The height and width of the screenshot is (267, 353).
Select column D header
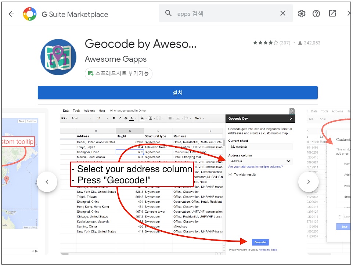[158, 131]
